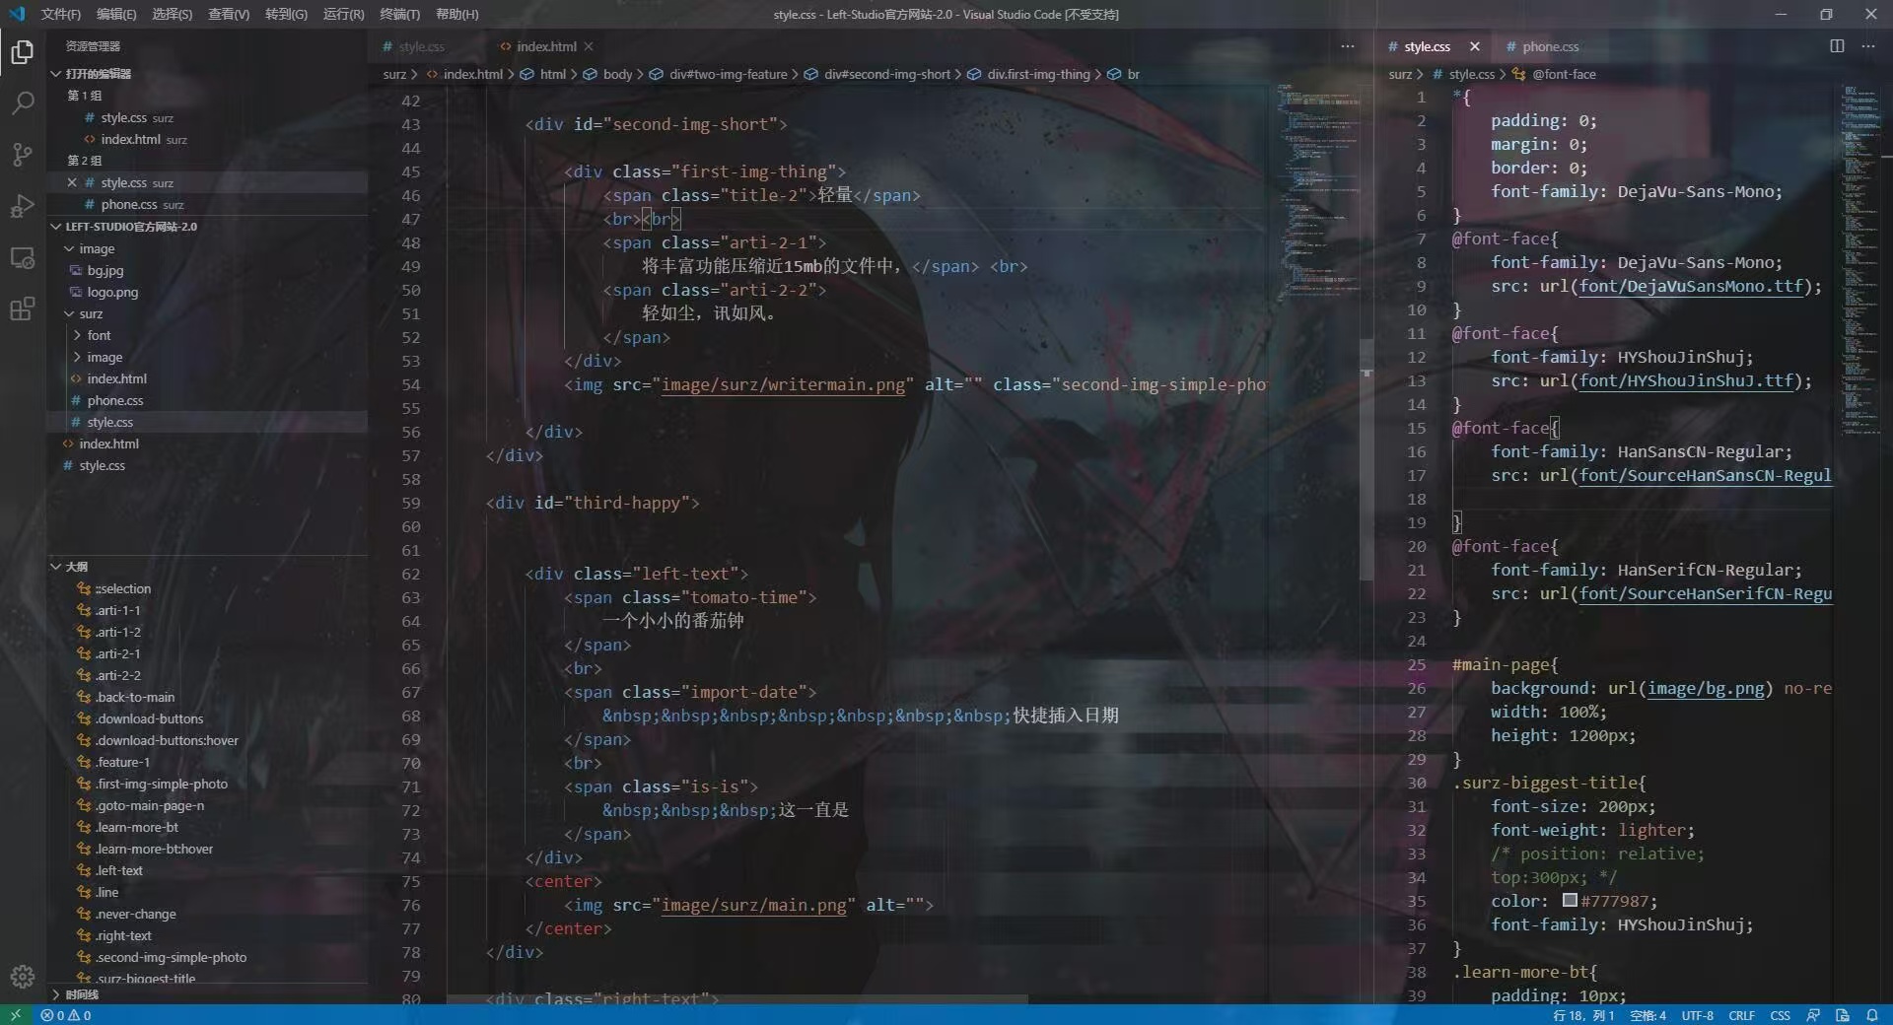Open the Remote Explorer view
1893x1025 pixels.
pos(23,257)
